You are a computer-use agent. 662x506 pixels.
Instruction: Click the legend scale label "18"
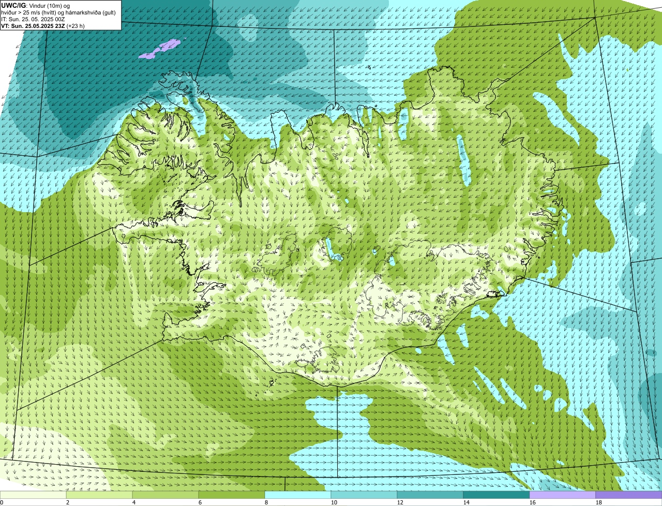[599, 502]
